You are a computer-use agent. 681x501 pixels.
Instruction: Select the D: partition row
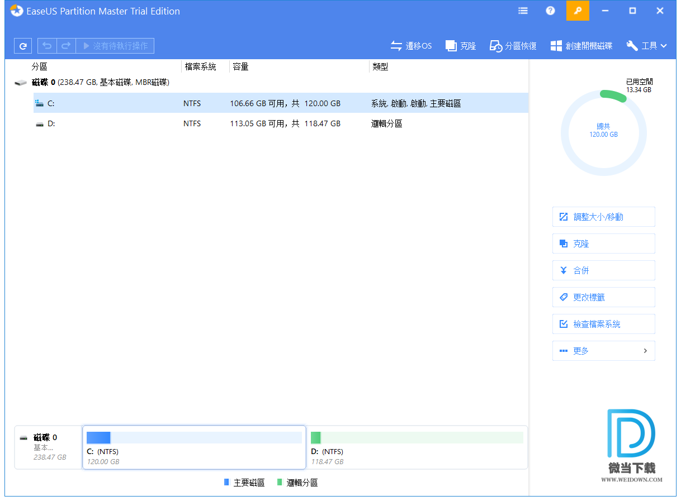coord(281,123)
